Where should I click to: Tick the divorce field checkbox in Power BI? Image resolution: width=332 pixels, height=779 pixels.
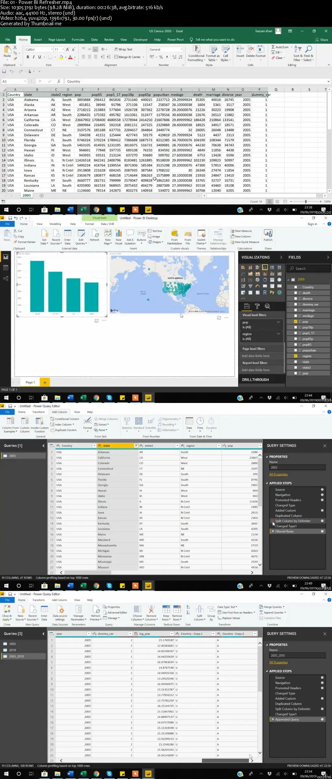pos(296,299)
